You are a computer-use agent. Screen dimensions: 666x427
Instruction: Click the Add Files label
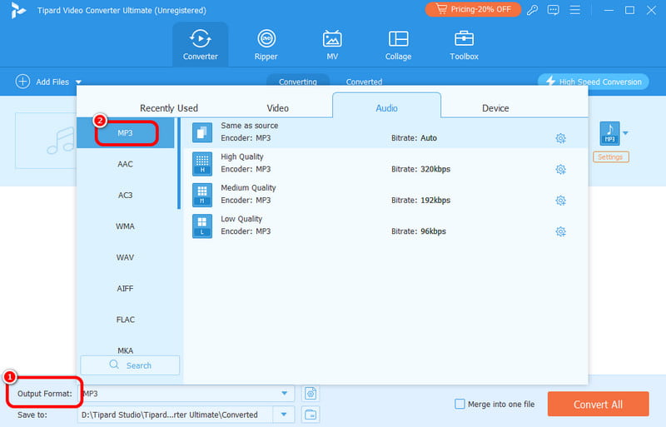(x=52, y=82)
